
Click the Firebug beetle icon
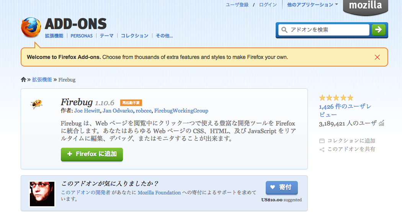click(x=36, y=104)
